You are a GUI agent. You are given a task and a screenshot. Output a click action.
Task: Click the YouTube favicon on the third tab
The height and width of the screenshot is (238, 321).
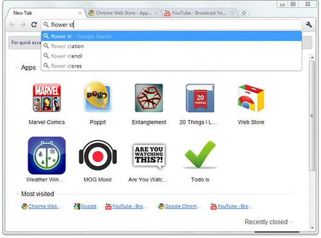coord(167,13)
